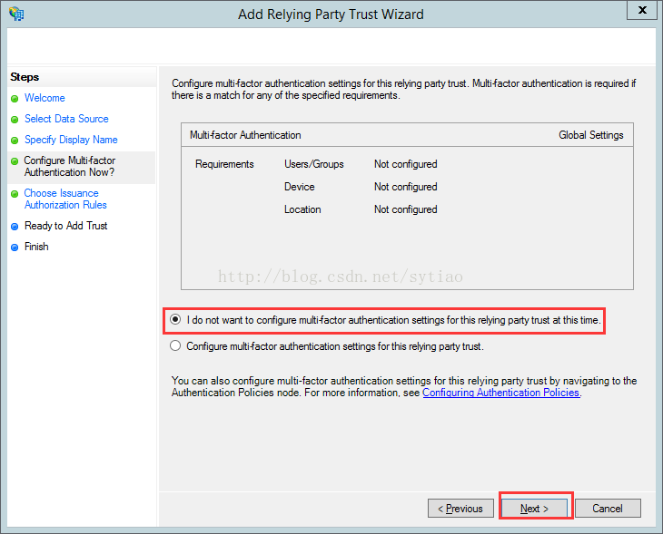Go to Choose Issuance Authorization Rules step

point(65,199)
